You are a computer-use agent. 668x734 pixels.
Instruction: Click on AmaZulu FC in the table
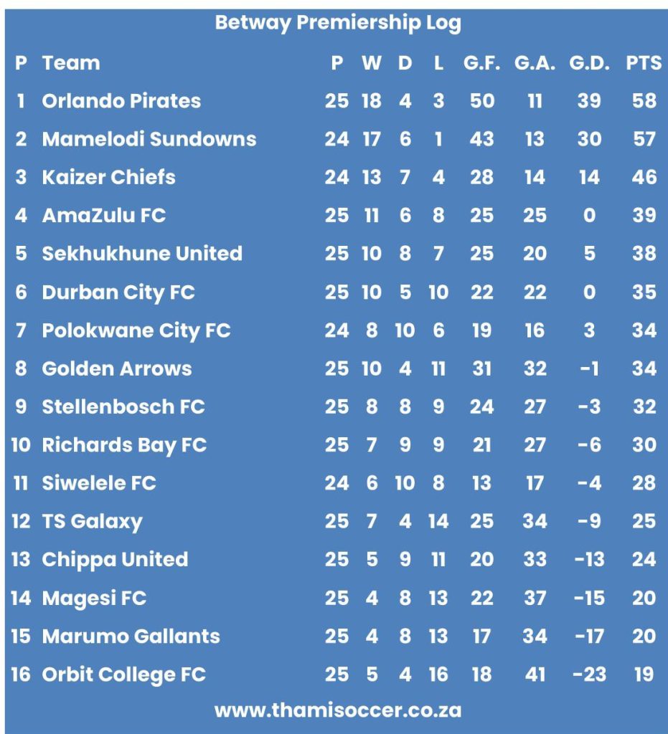tap(103, 215)
